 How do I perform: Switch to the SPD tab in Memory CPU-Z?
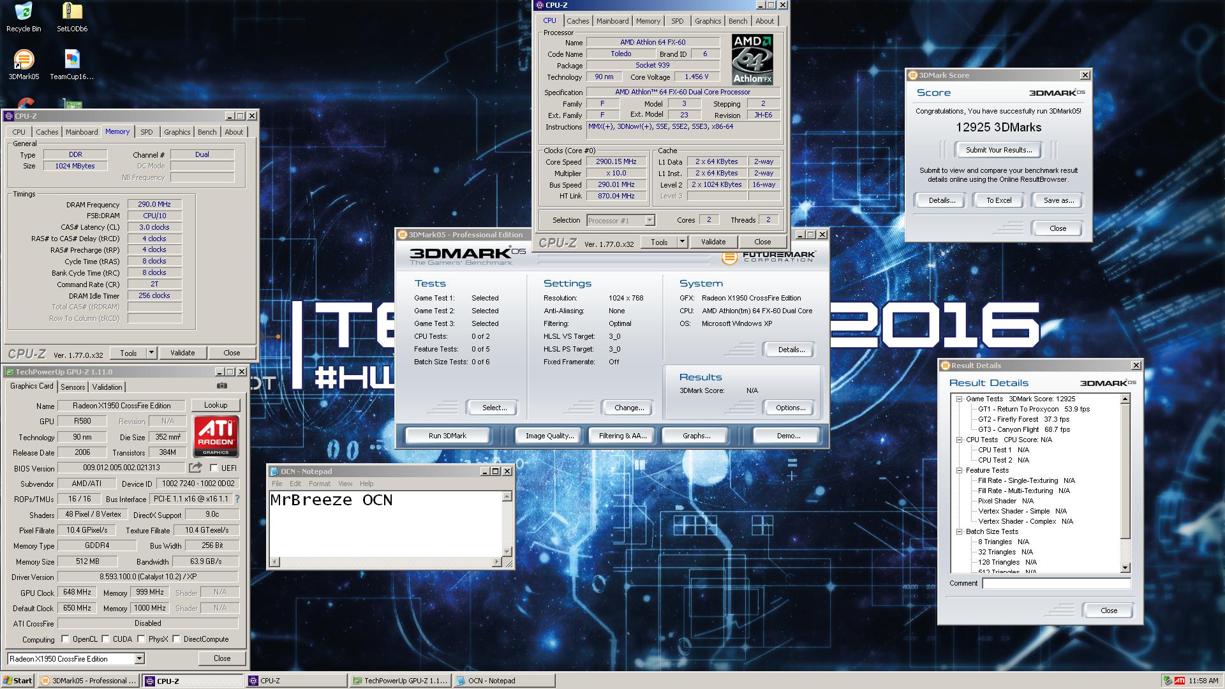[146, 132]
